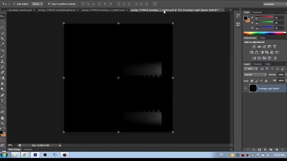287x161 pixels.
Task: Toggle lock image pixels
Action: pos(257,80)
